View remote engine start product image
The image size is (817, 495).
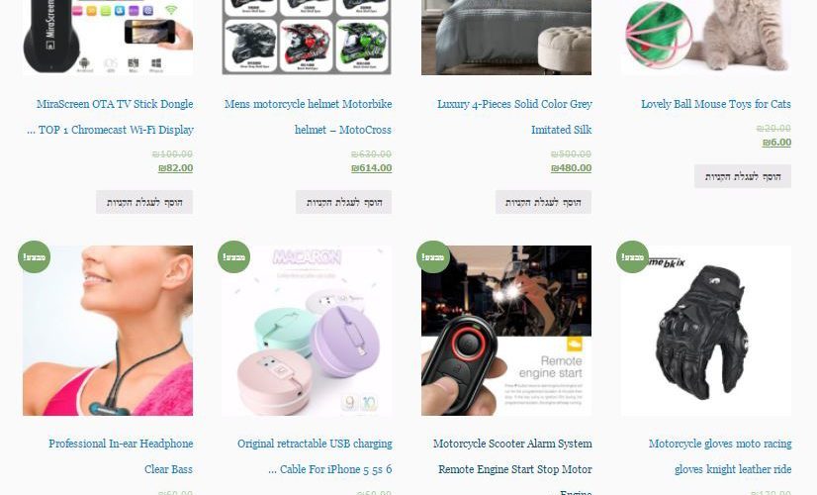(506, 331)
